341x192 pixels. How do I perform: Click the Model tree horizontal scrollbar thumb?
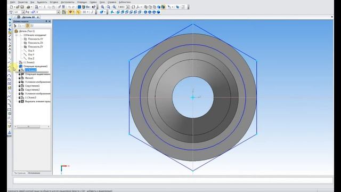tap(28, 126)
